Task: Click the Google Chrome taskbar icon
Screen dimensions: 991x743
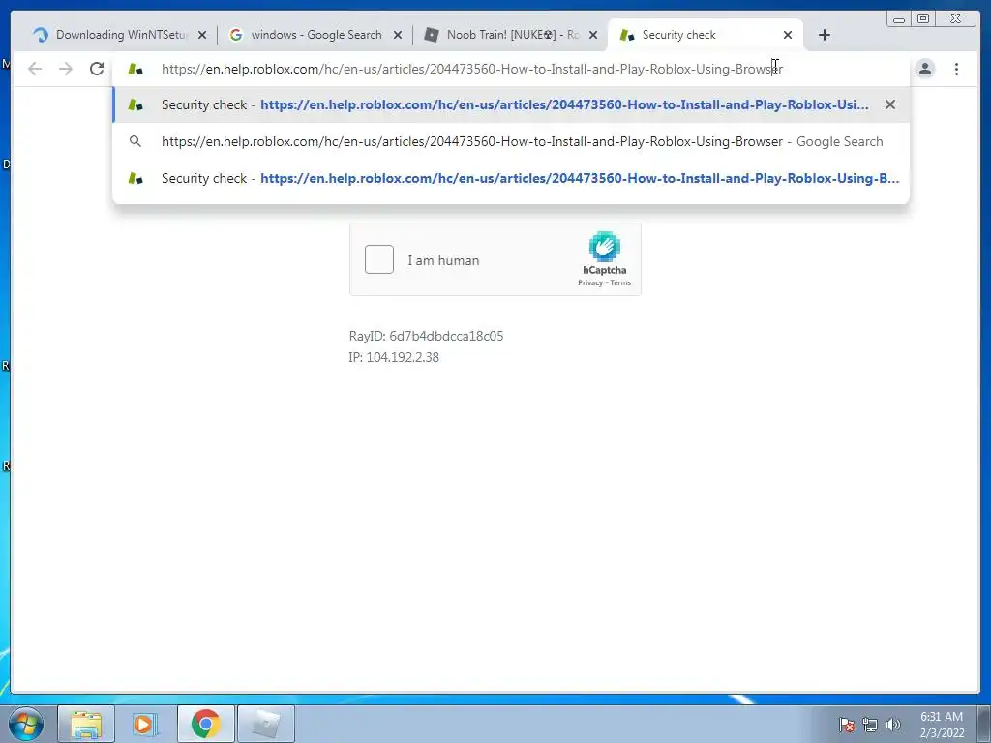Action: tap(205, 724)
